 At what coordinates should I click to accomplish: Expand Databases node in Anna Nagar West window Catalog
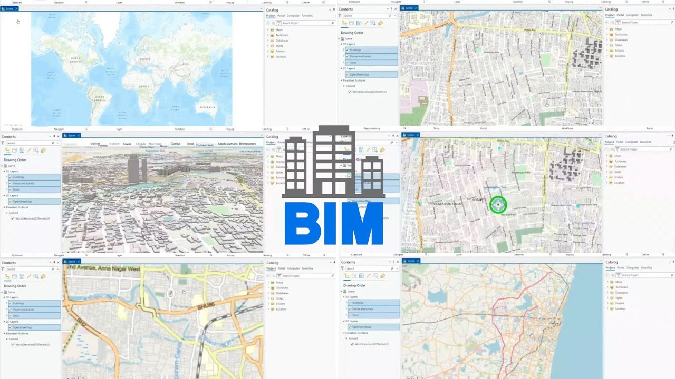coord(268,293)
